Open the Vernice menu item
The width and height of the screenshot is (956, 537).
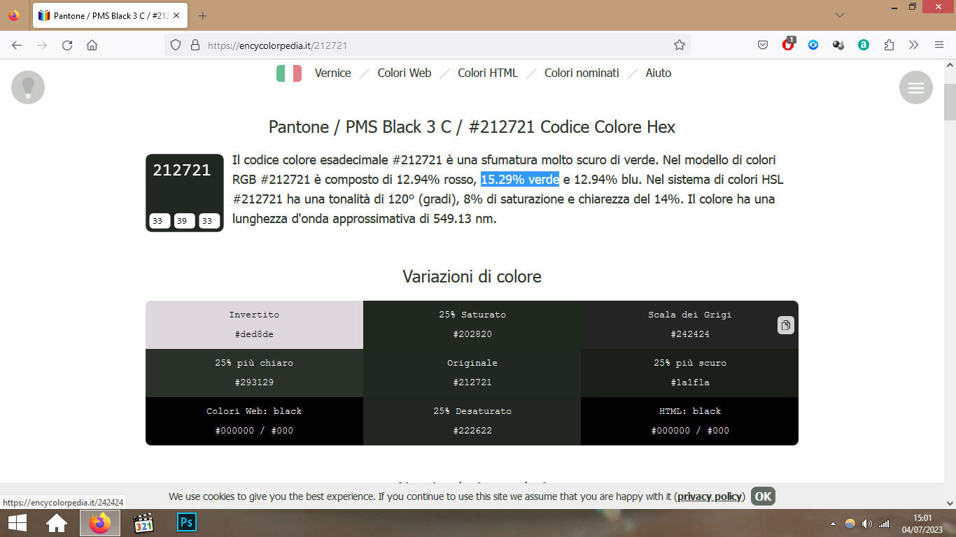[332, 73]
